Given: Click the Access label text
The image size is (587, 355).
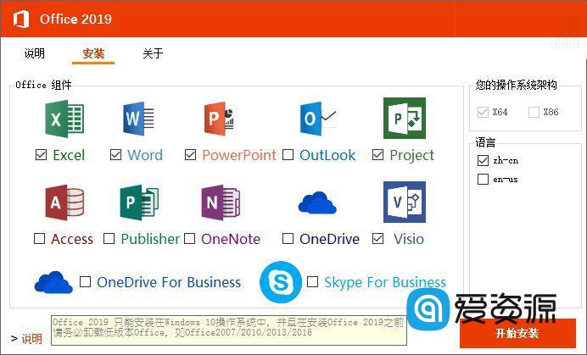Looking at the screenshot, I should [x=72, y=239].
